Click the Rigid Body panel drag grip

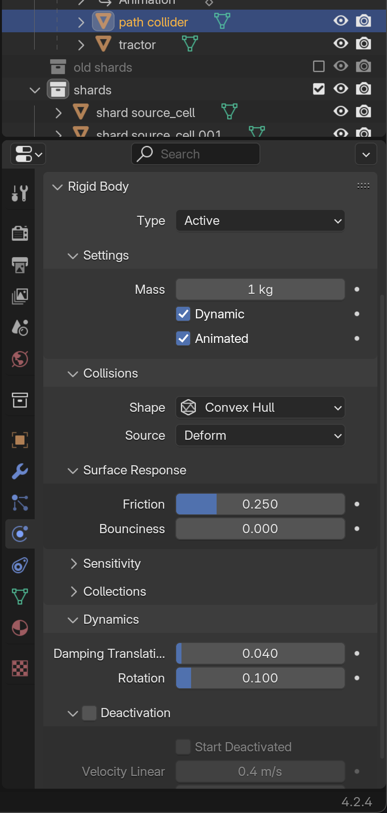(363, 186)
